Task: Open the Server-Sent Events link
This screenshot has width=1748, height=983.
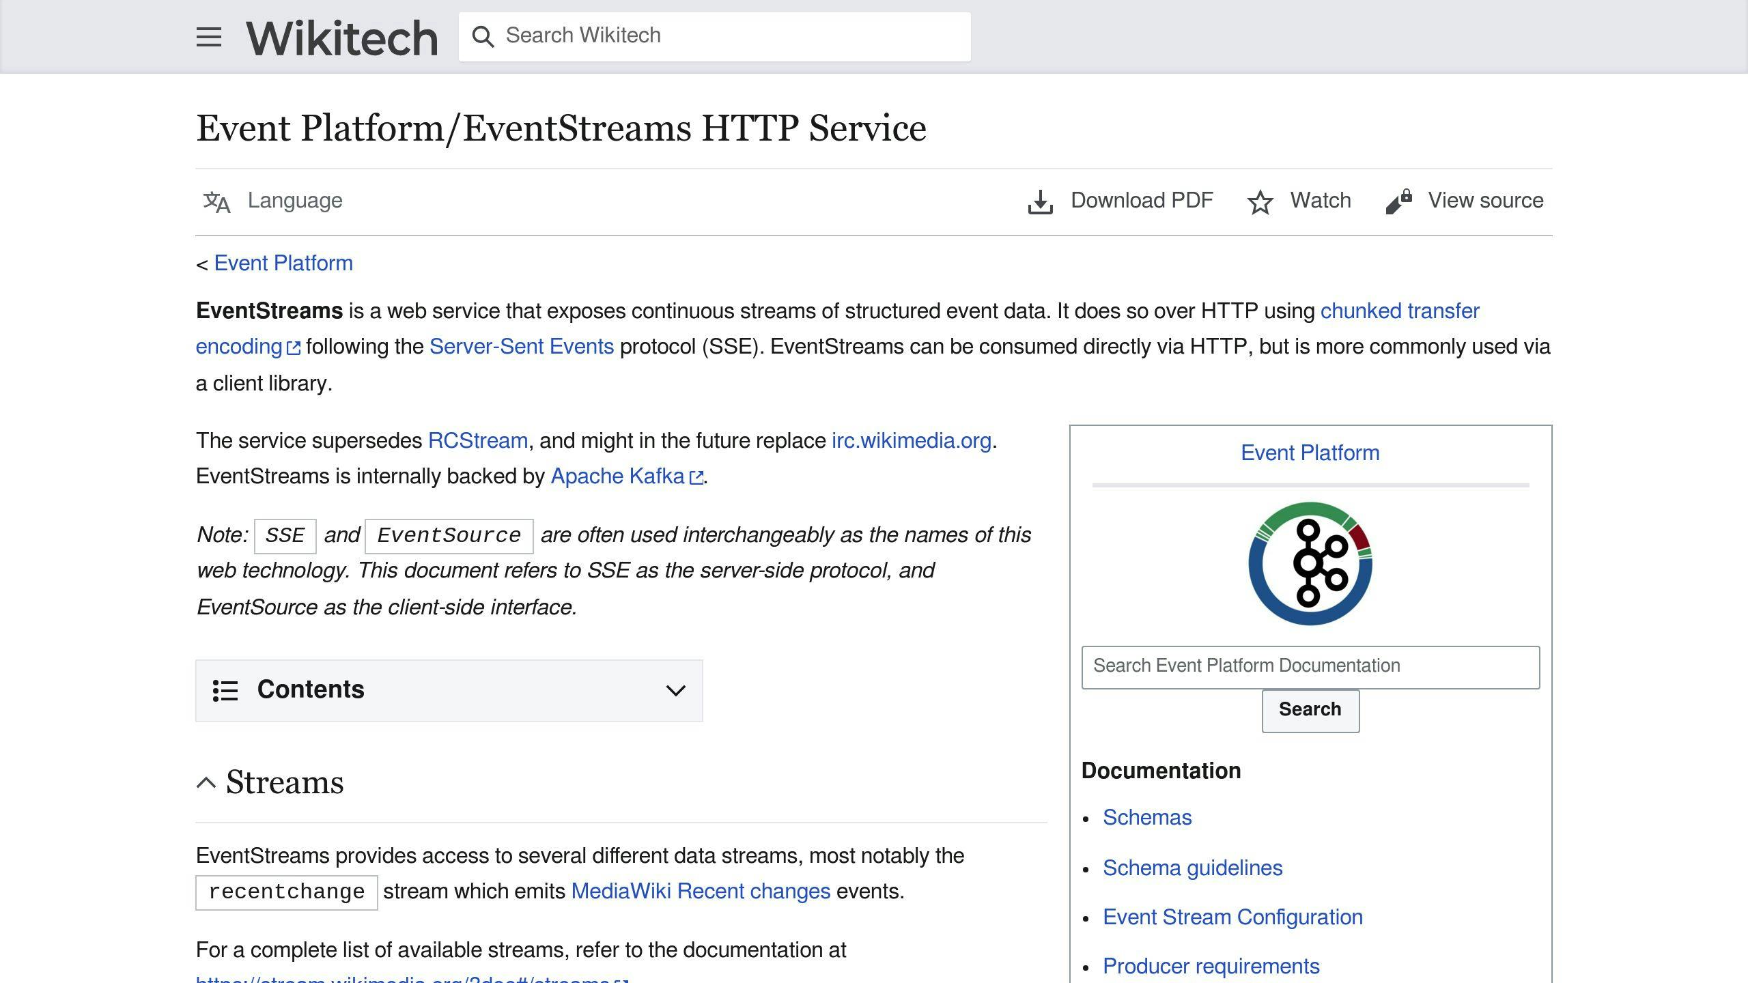Action: click(521, 347)
